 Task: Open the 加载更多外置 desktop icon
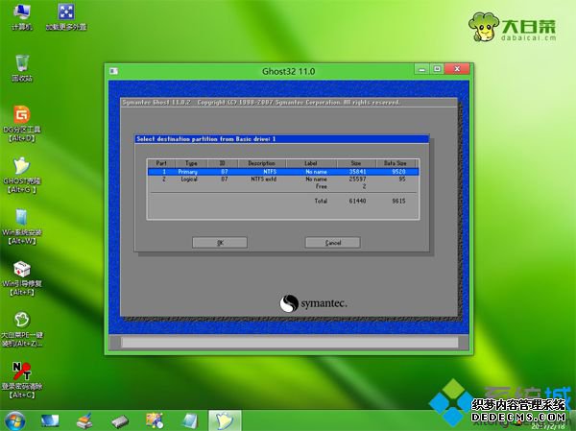[66, 16]
